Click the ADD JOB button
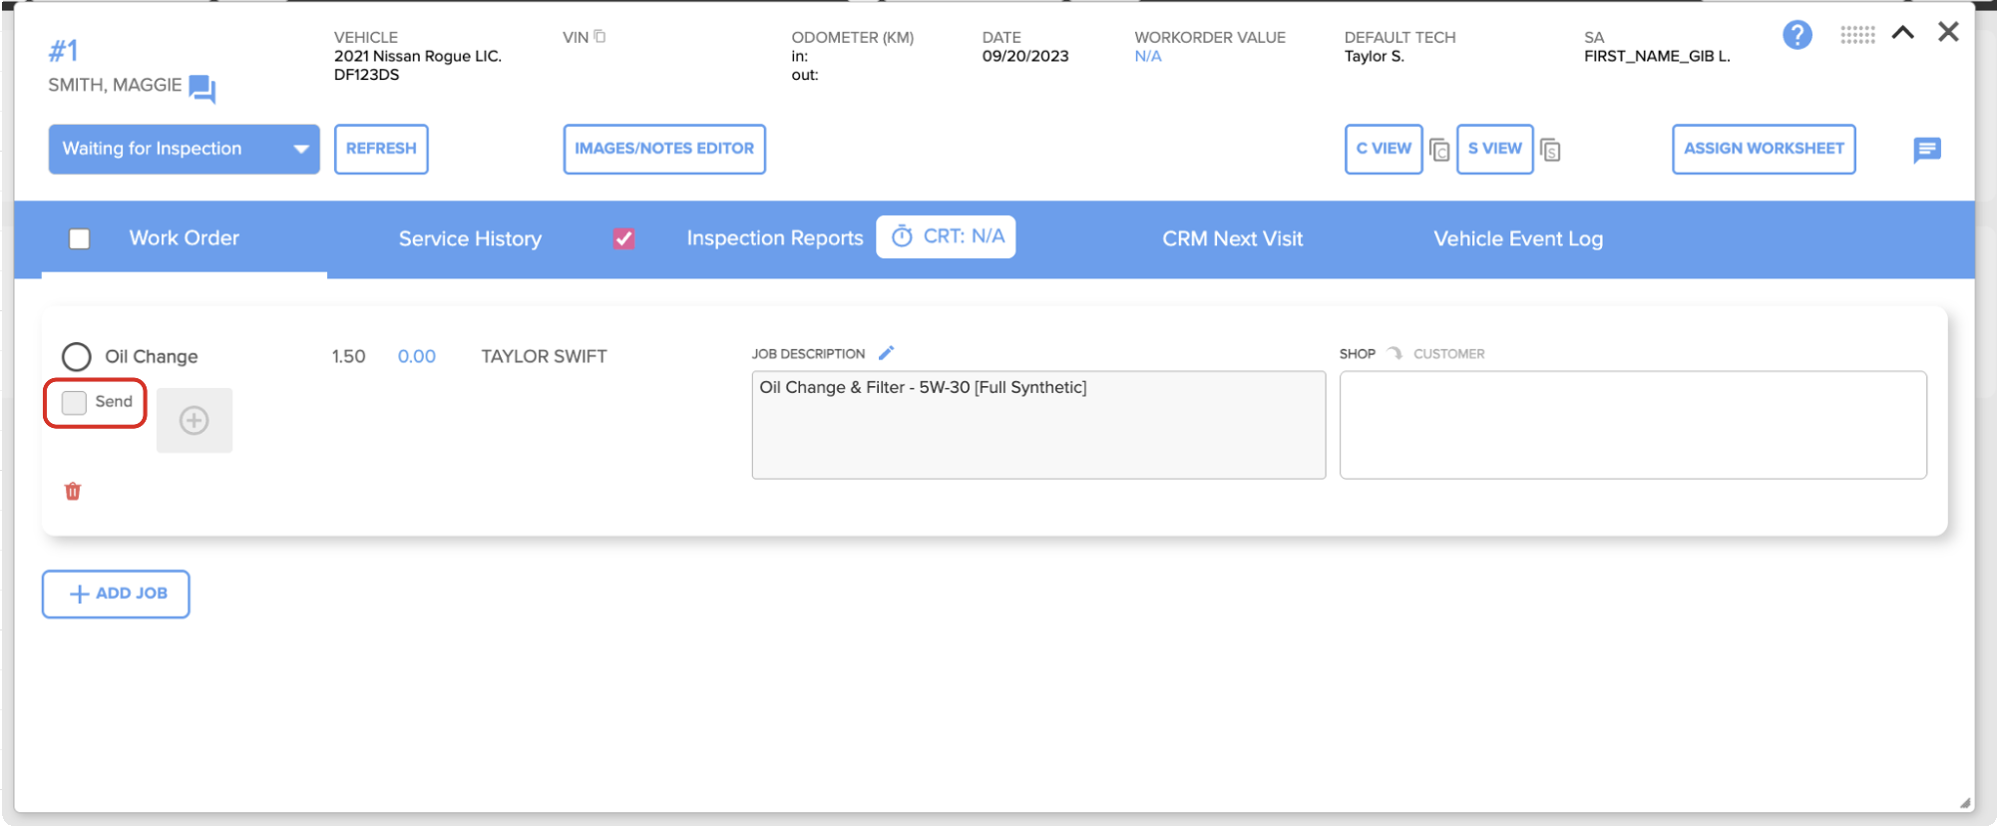1997x826 pixels. (x=116, y=594)
